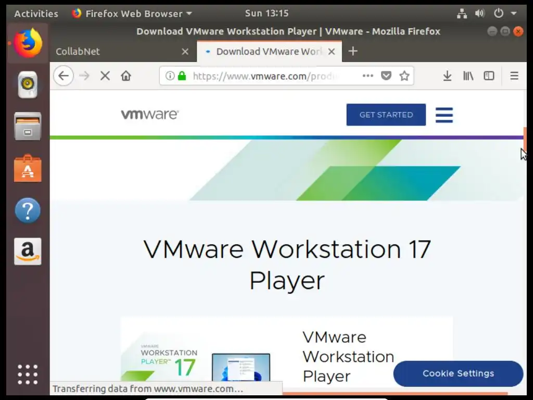The height and width of the screenshot is (400, 533).
Task: Click the VMware Workstation 17 Player heading
Action: point(287,265)
